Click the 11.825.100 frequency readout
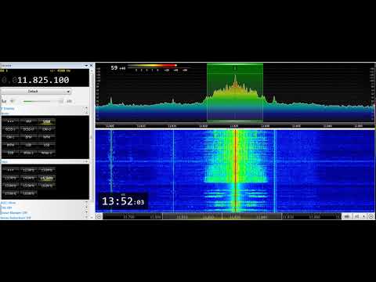Viewport: 376px width, 282px height. point(43,80)
